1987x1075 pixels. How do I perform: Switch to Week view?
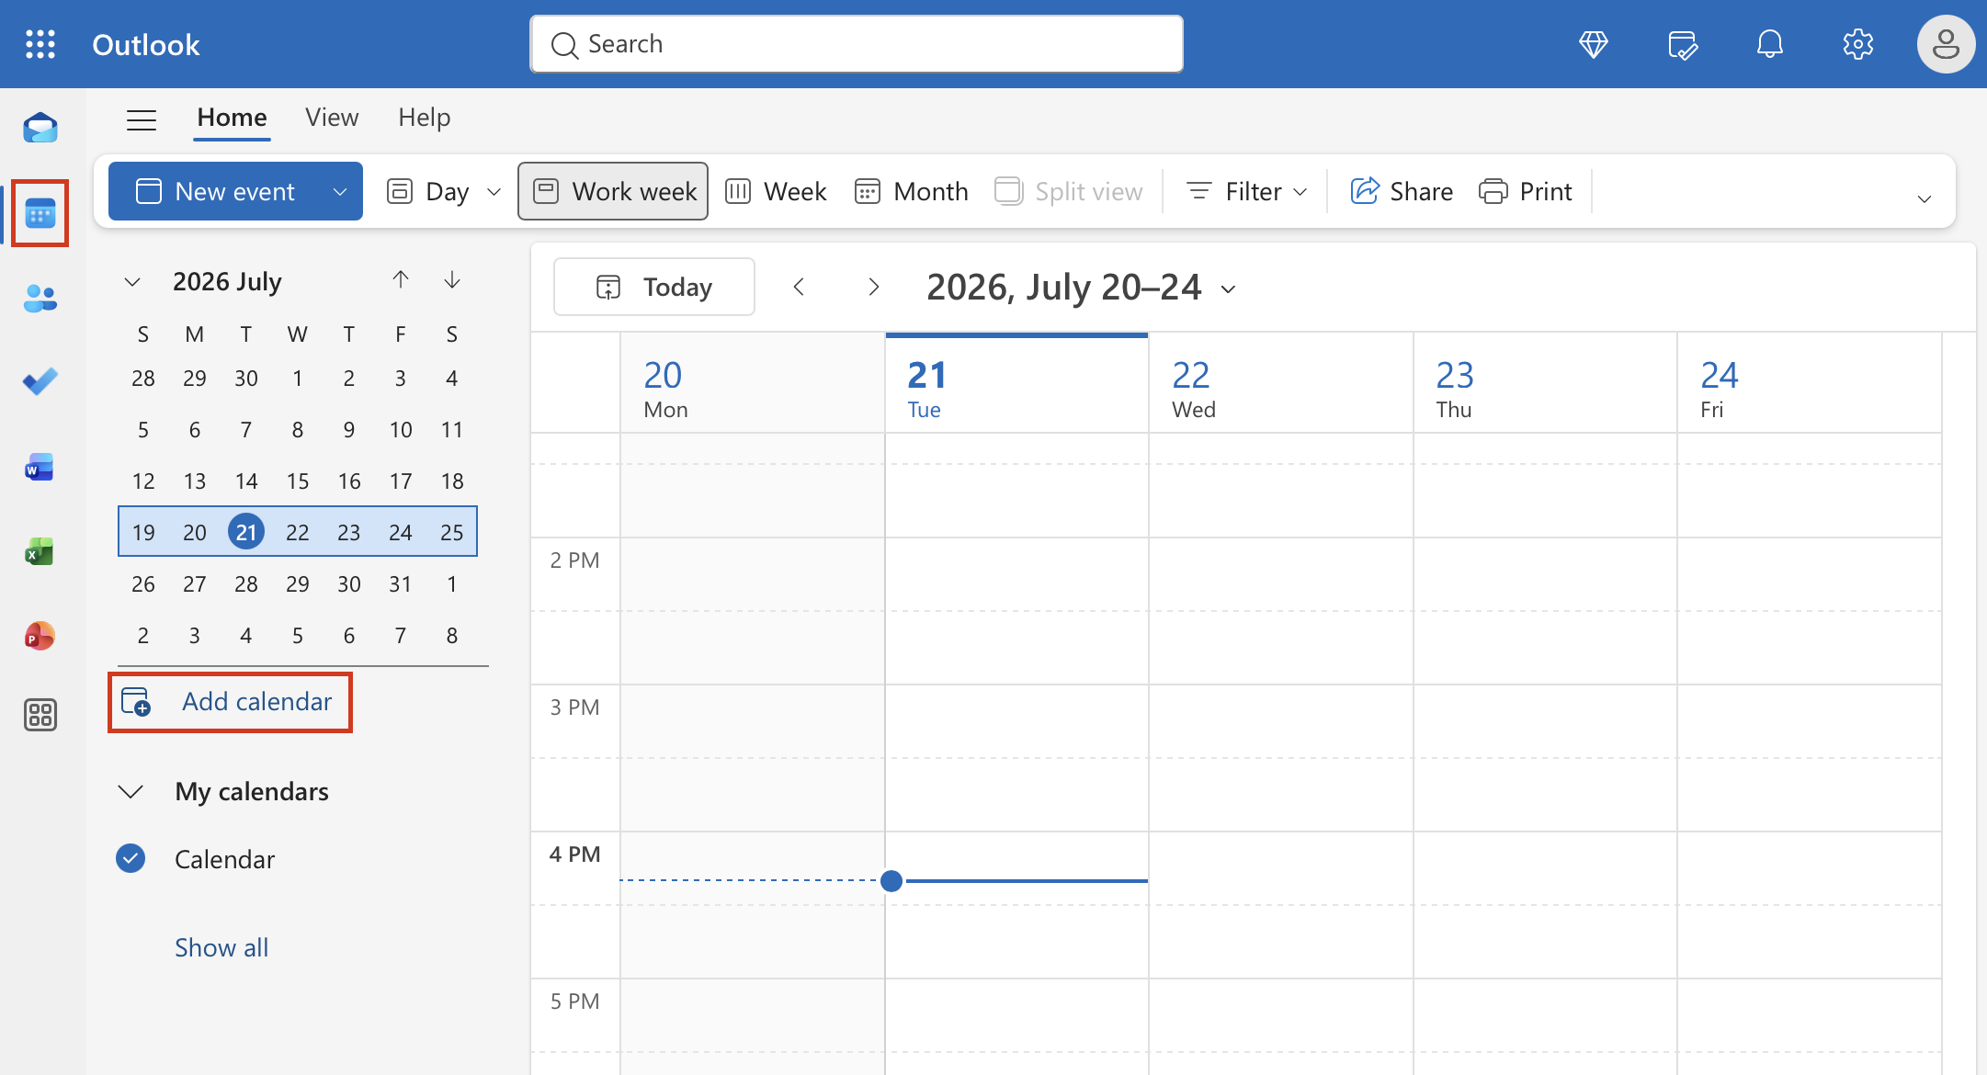[x=777, y=191]
